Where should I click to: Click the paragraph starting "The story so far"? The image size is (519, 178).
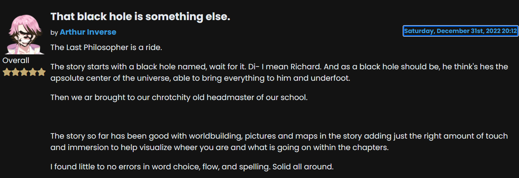pyautogui.click(x=279, y=142)
